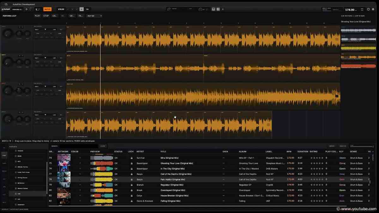Sort the library by the DURATION column
Image resolution: width=379 pixels, height=213 pixels.
(303, 151)
